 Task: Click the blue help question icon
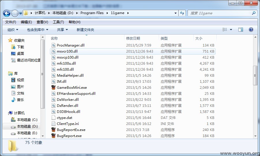click(x=251, y=30)
